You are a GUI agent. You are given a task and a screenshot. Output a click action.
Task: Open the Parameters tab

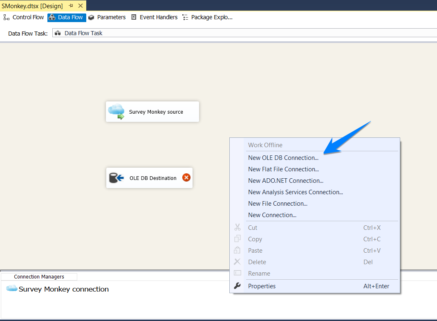107,17
